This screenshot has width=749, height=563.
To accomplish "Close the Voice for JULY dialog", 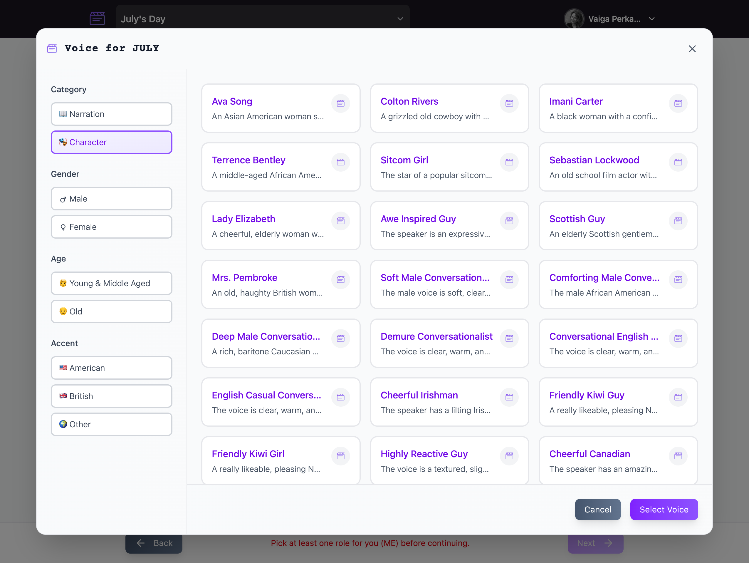I will pos(692,49).
